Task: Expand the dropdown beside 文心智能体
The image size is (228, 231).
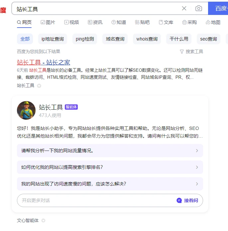Action: (43, 220)
